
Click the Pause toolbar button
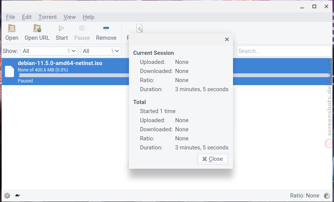(82, 33)
